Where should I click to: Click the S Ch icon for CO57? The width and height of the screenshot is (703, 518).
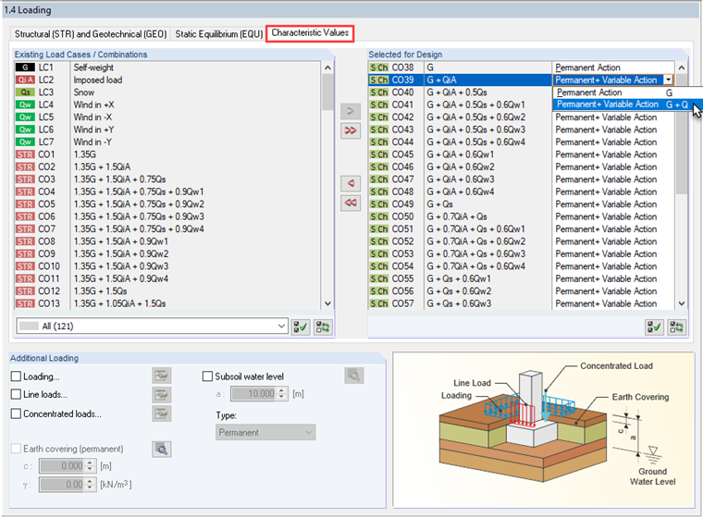point(379,303)
